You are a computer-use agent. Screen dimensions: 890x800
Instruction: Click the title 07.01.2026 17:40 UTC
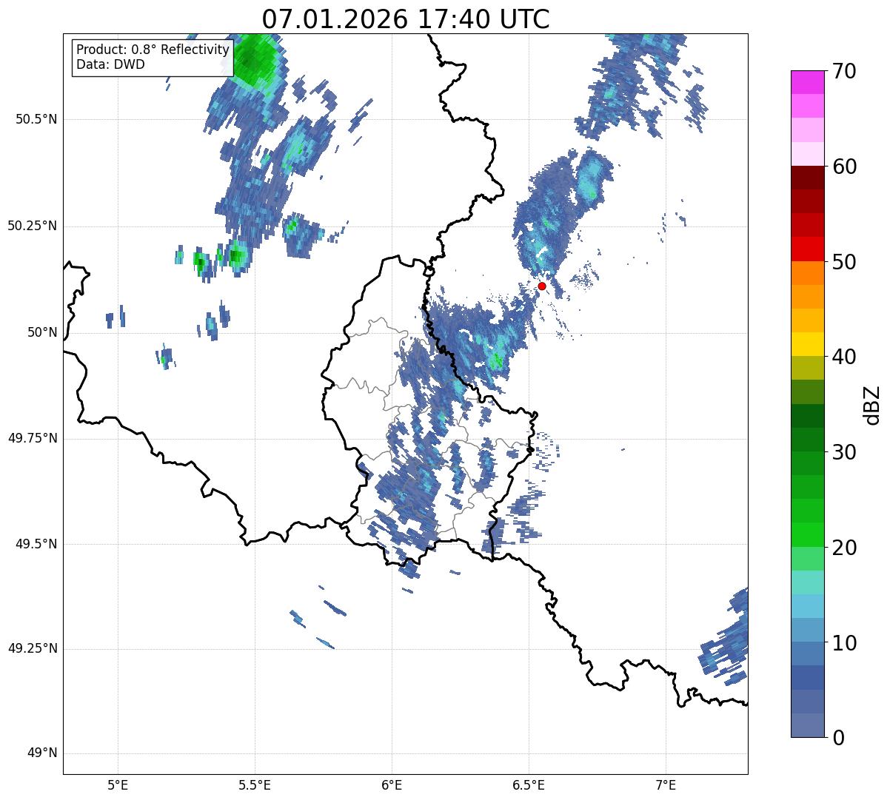click(406, 19)
